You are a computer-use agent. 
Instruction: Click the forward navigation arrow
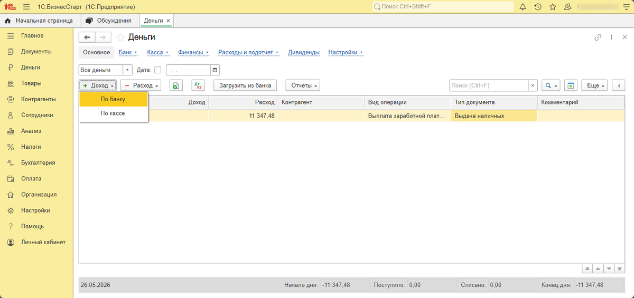[x=103, y=37]
